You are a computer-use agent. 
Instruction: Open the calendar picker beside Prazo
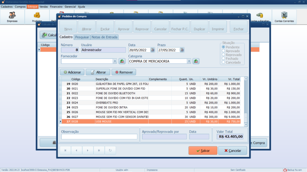[x=182, y=50]
